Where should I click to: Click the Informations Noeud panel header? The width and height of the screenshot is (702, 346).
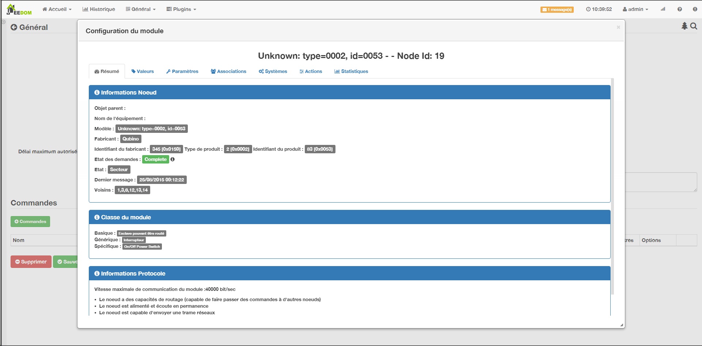(349, 92)
